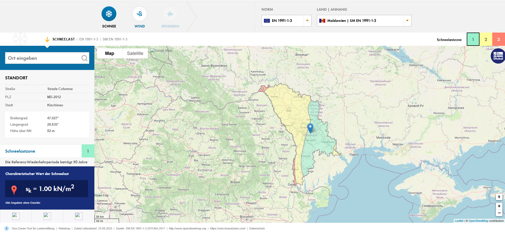
Task: Switch to the Map tab
Action: coord(110,53)
